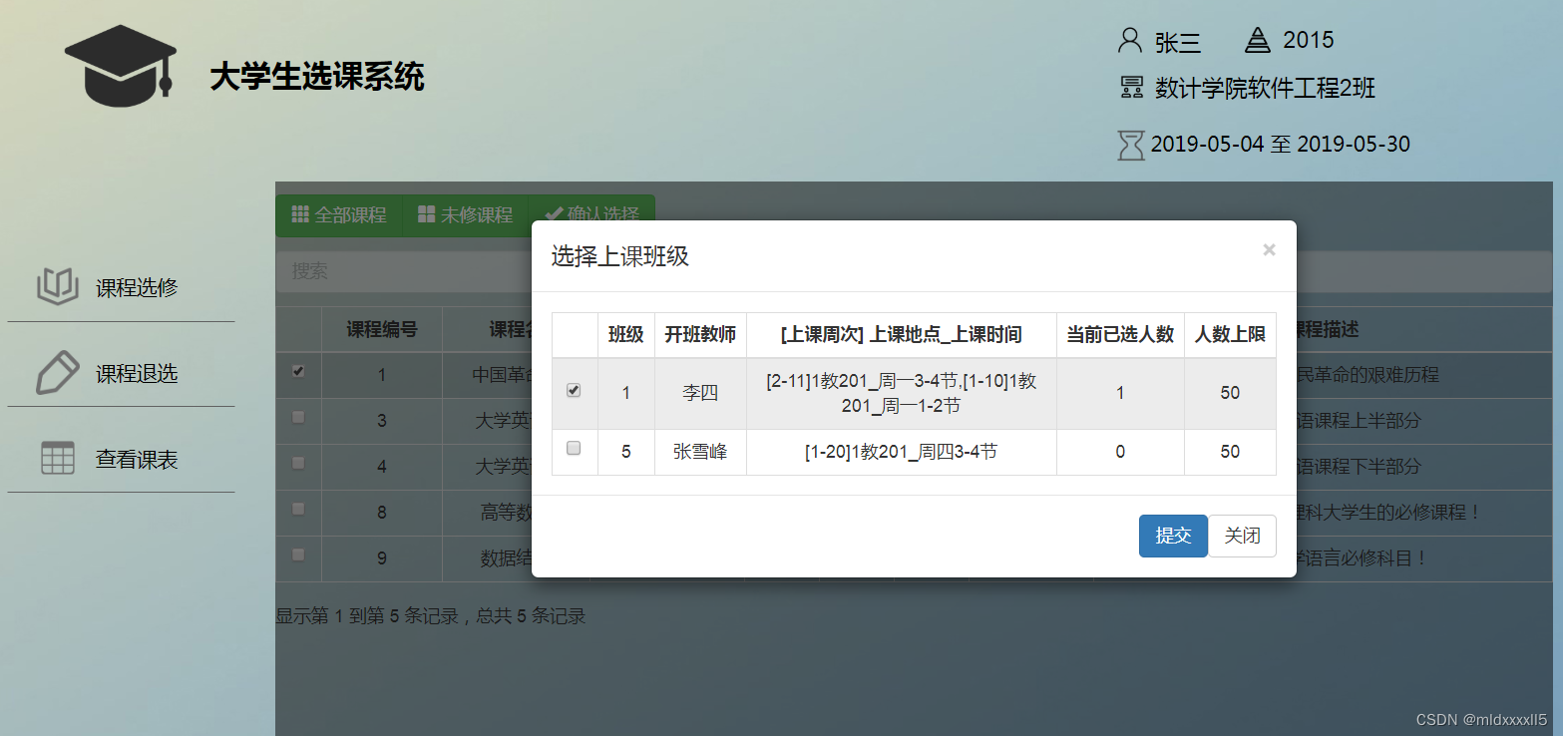This screenshot has height=736, width=1563.
Task: Toggle the checkbox for course number 9
Action: [x=298, y=553]
